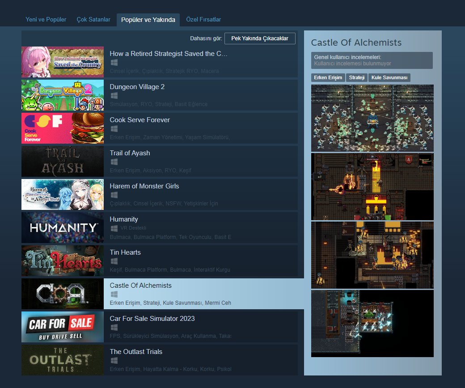The image size is (465, 388).
Task: Open Harem of Monster Girls capsule image
Action: (63, 194)
